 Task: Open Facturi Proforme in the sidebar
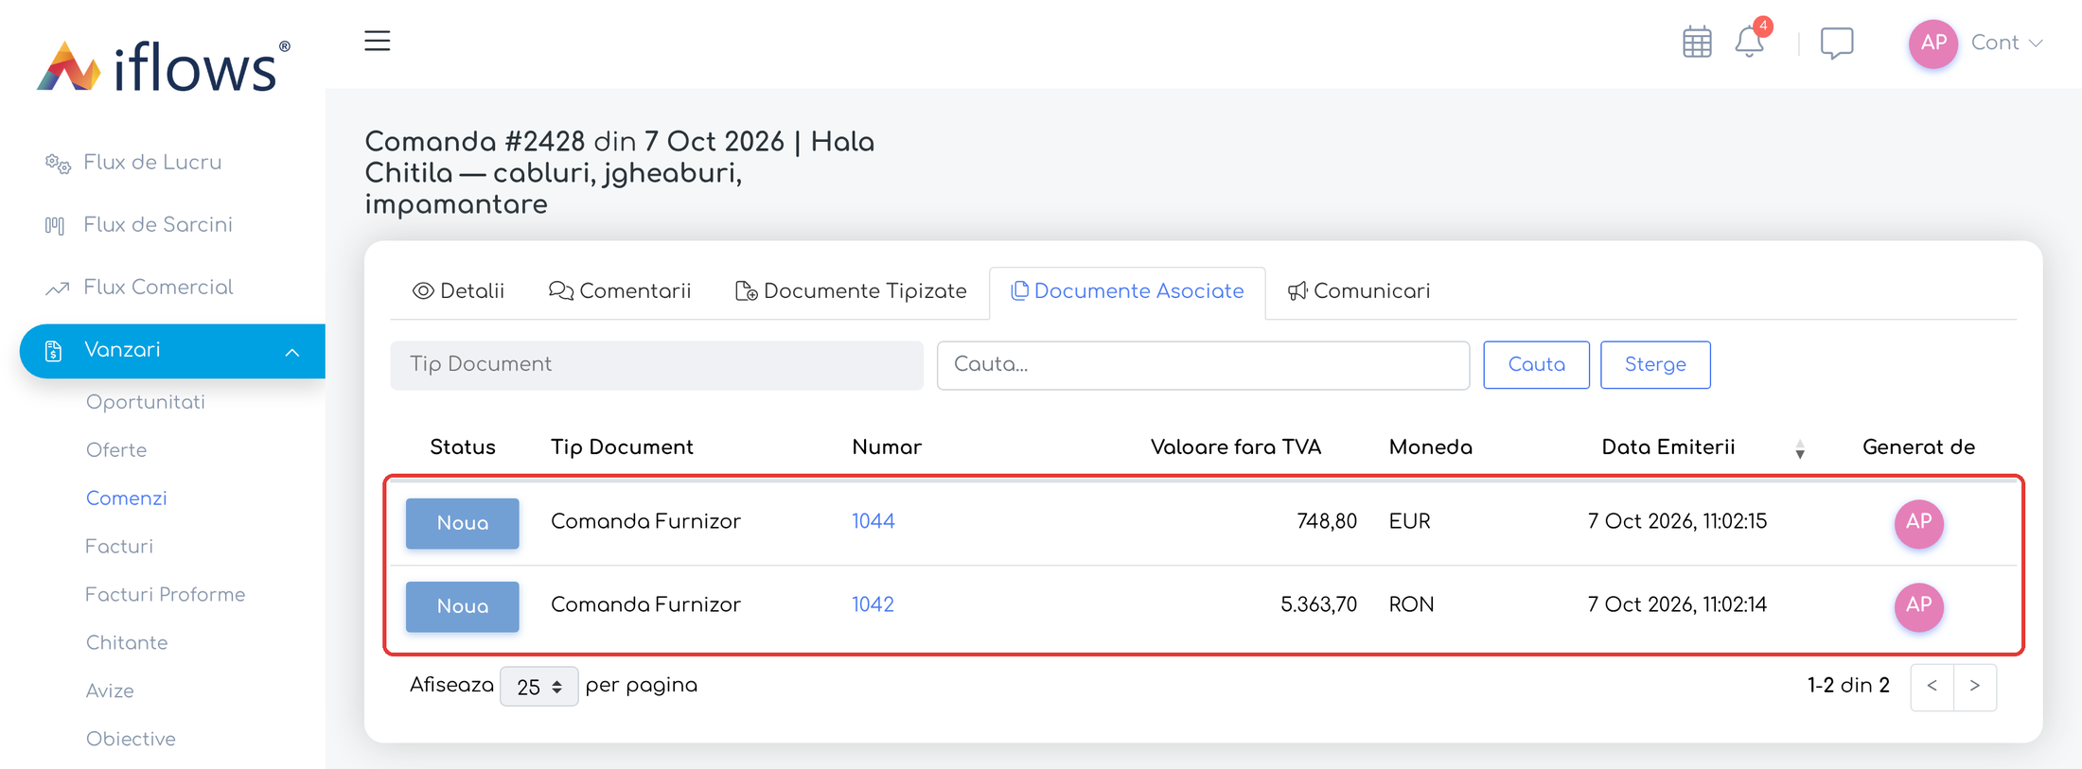click(x=166, y=595)
